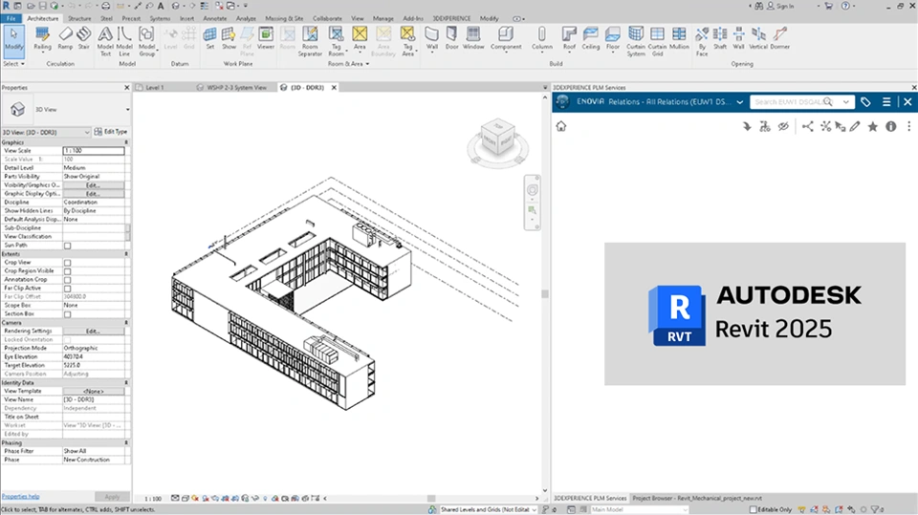The image size is (918, 515).
Task: Collapse the Identity Data properties section
Action: 126,383
